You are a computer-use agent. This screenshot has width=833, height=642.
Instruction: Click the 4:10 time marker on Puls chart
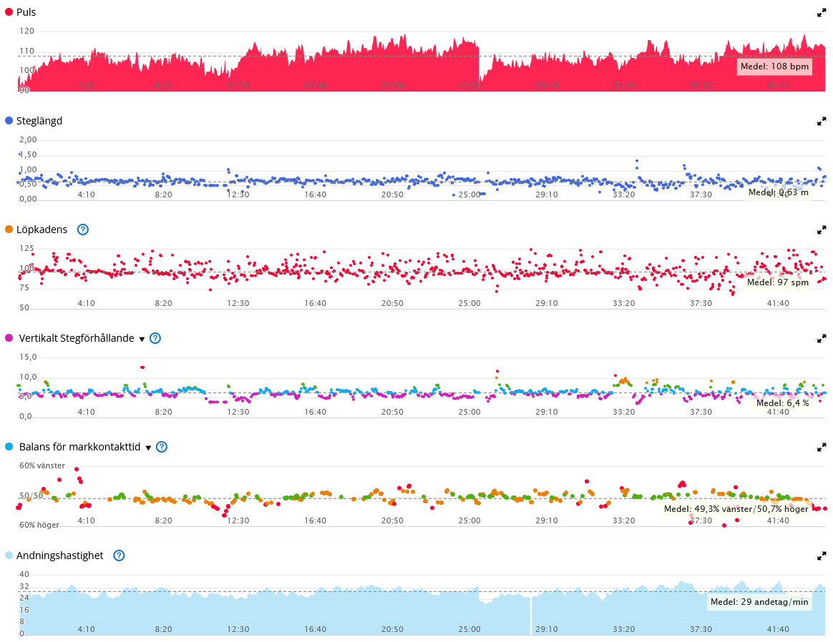(86, 86)
